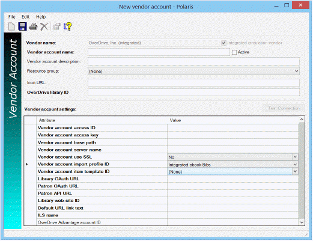Click the Value column header

233,120
